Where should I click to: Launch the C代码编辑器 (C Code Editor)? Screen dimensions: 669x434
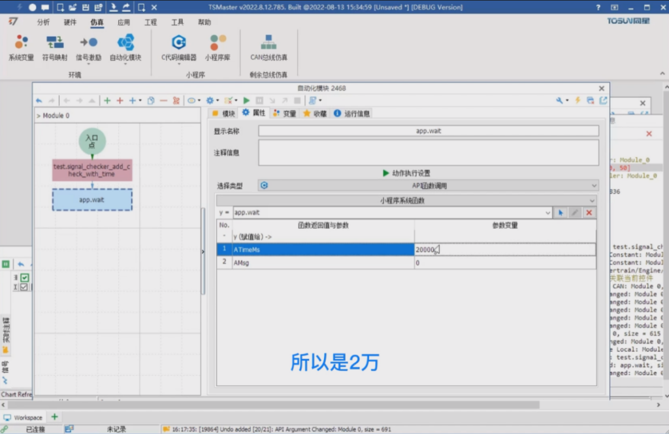(x=179, y=48)
